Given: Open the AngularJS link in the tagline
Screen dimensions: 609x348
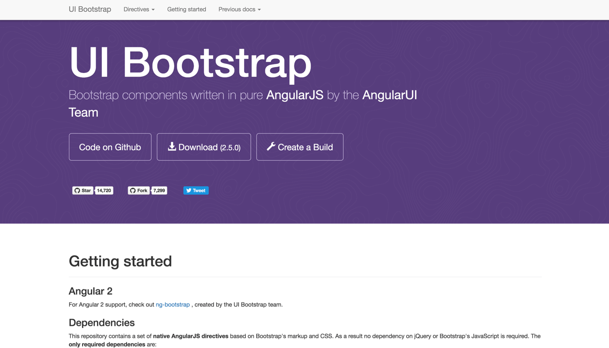Looking at the screenshot, I should 295,95.
